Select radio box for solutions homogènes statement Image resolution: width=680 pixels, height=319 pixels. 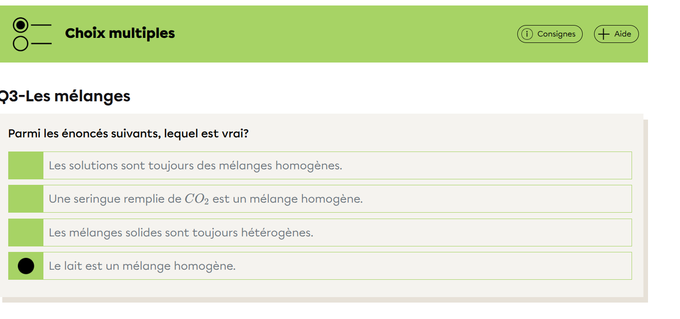coord(26,166)
